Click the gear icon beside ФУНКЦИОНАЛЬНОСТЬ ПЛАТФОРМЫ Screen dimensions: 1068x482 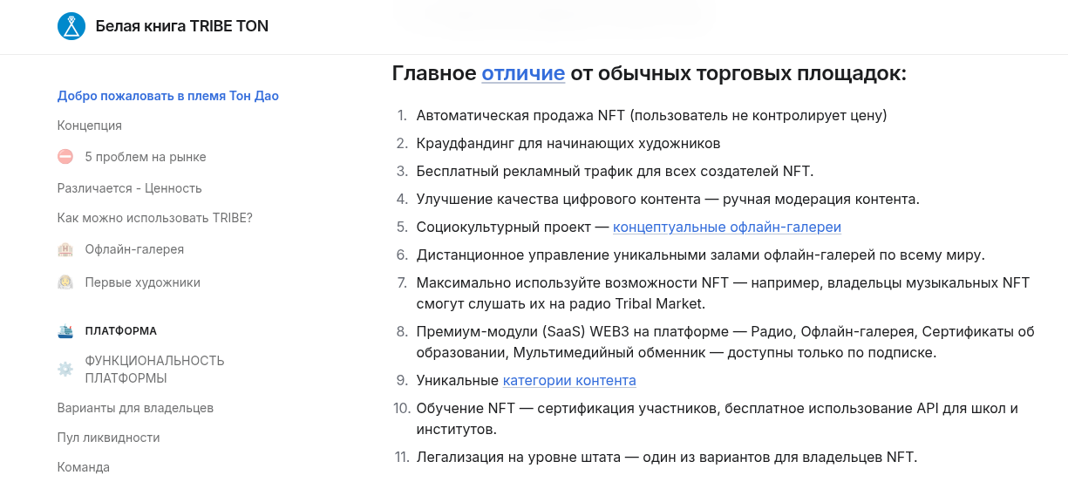pos(65,370)
